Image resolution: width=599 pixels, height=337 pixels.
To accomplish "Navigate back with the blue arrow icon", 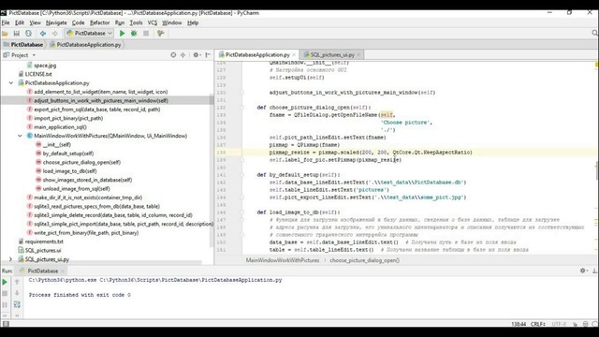I will point(43,34).
